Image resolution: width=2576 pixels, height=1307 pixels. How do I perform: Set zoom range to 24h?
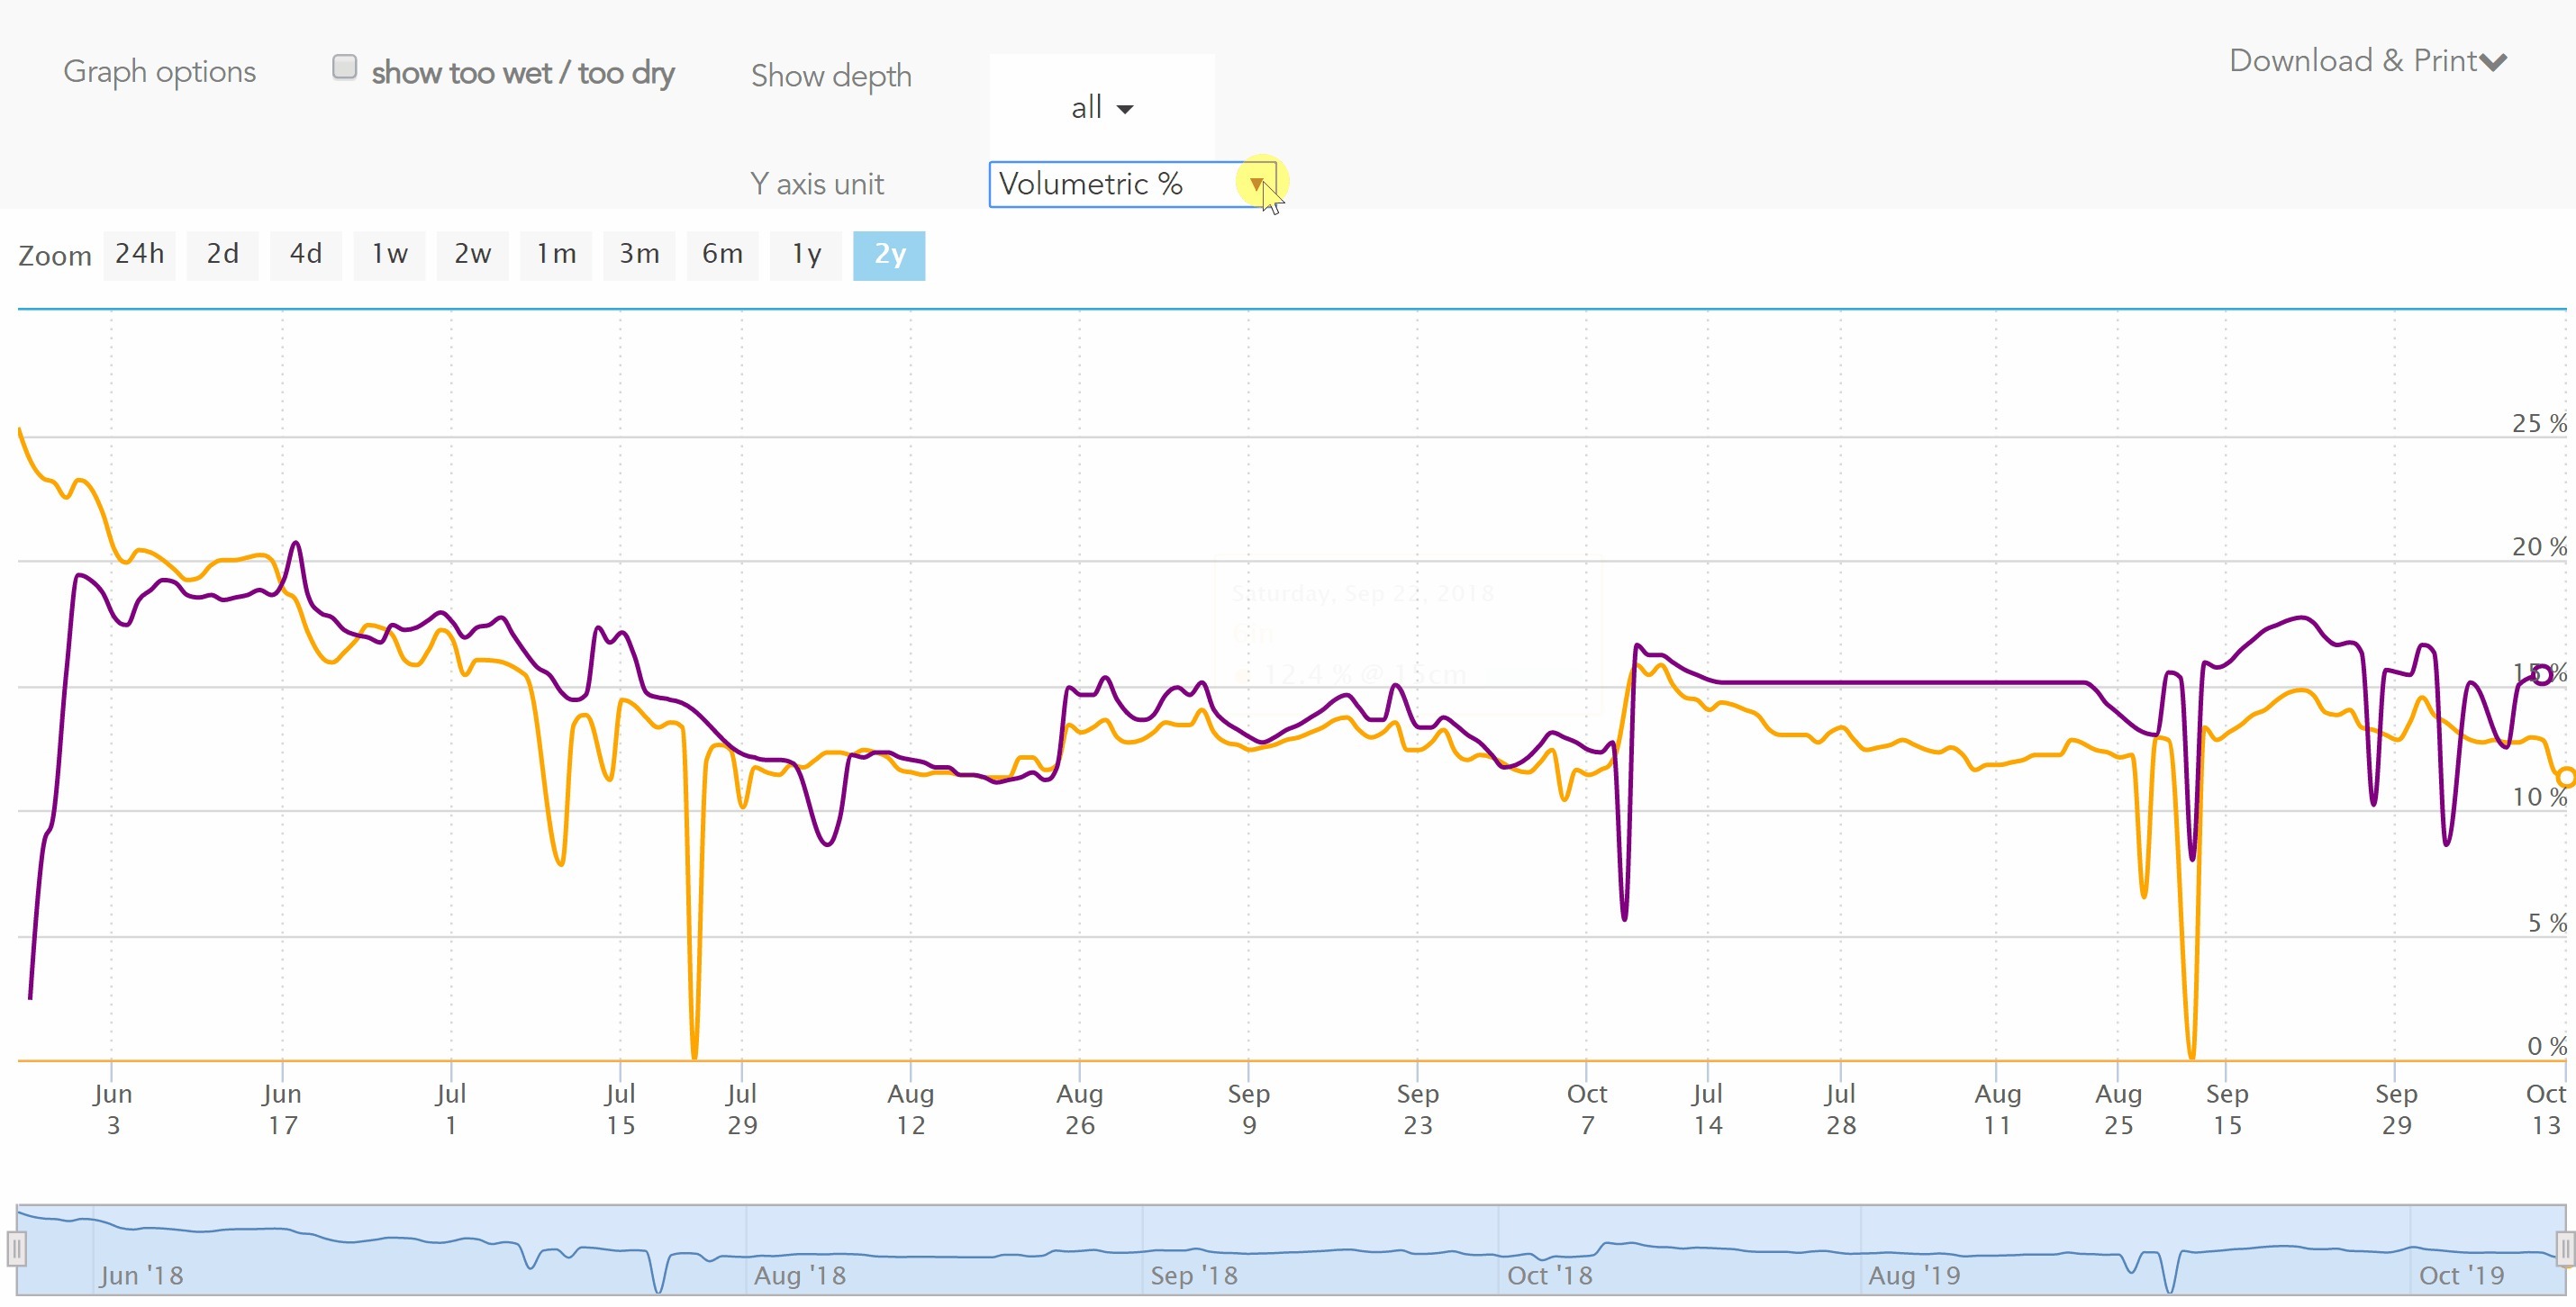(x=139, y=255)
